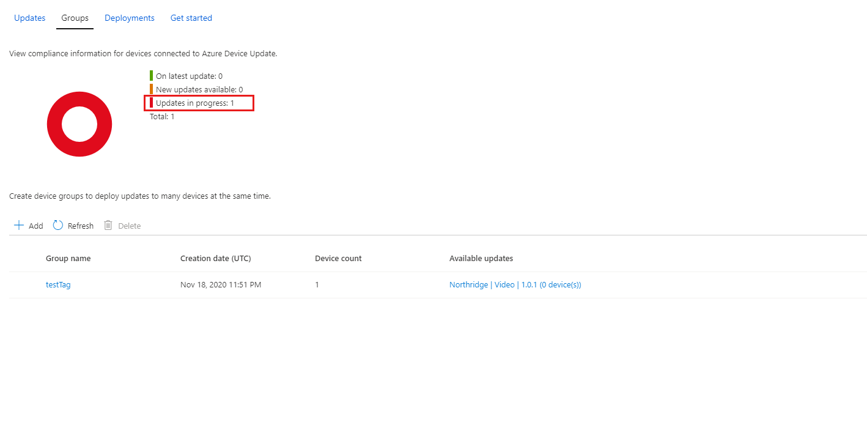Sort by the Group name column header
The height and width of the screenshot is (436, 867).
click(68, 258)
